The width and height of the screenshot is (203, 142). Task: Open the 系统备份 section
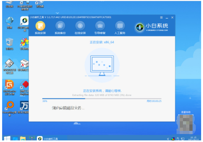tap(60, 26)
